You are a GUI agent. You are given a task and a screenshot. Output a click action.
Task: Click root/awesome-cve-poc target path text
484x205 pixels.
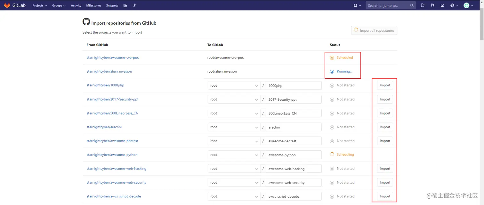[226, 58]
